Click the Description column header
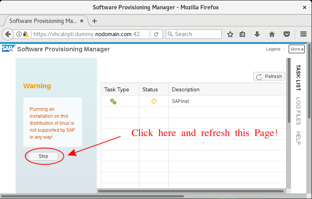Image resolution: width=312 pixels, height=199 pixels. 228,89
